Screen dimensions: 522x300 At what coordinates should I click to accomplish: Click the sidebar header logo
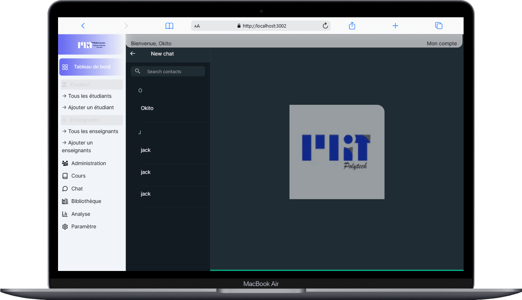tap(92, 45)
